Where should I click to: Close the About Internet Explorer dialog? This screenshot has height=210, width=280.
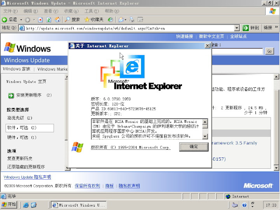[x=207, y=46]
